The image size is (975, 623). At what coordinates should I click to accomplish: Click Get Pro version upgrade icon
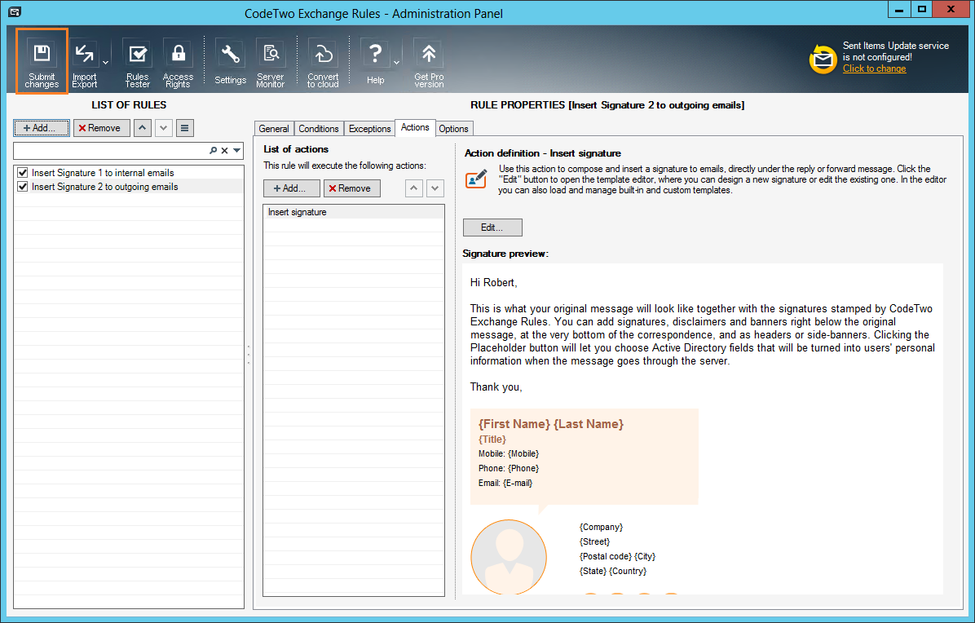click(x=429, y=63)
